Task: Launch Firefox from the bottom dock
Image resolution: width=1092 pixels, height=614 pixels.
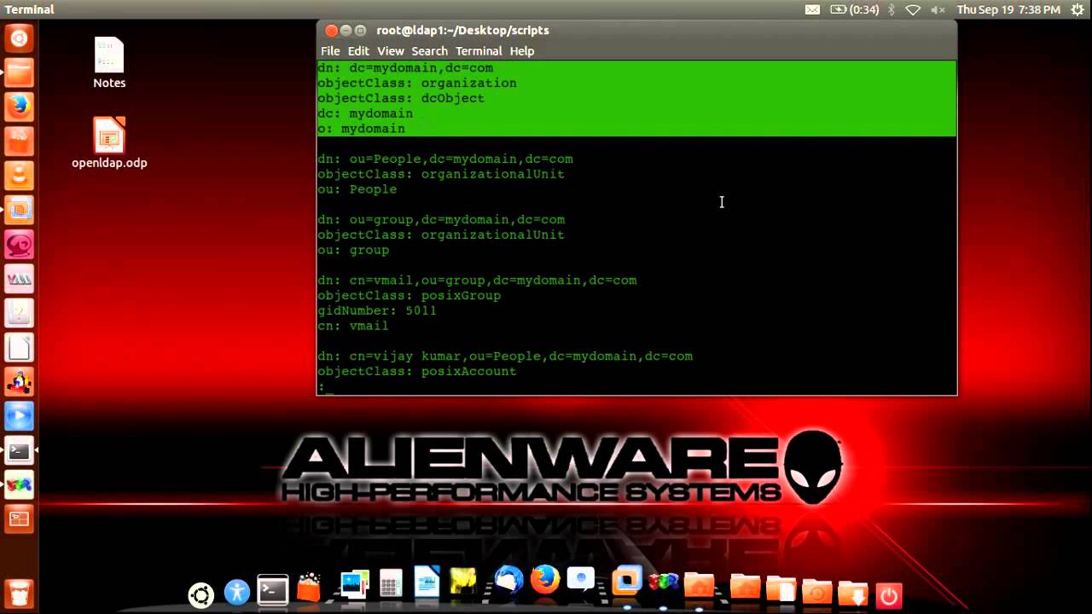Action: [x=545, y=580]
